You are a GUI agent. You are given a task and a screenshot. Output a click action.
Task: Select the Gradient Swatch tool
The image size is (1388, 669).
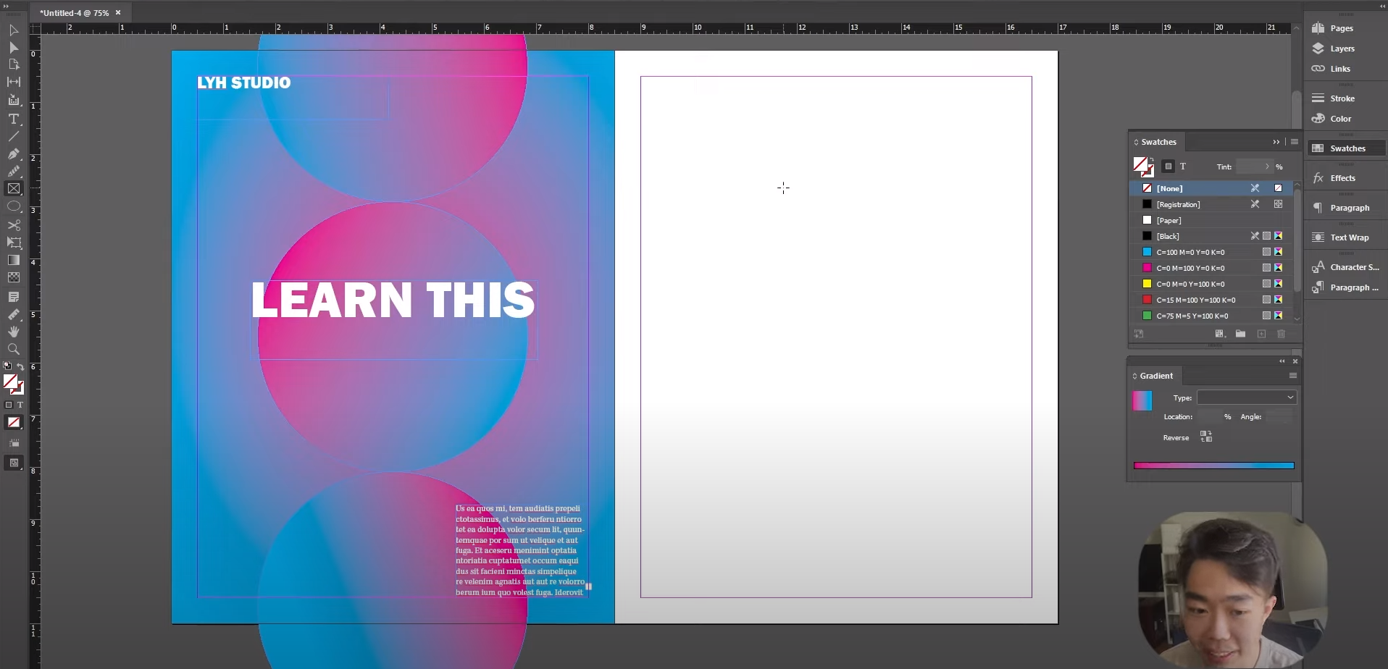pos(14,260)
